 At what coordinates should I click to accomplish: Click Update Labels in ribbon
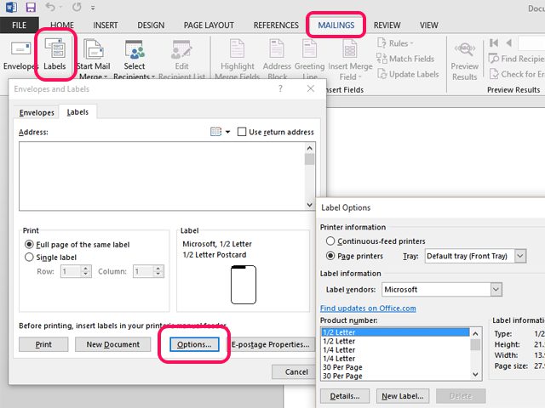(x=408, y=74)
